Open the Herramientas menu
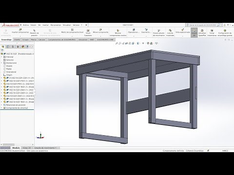The height and width of the screenshot is (175, 234). (56, 25)
